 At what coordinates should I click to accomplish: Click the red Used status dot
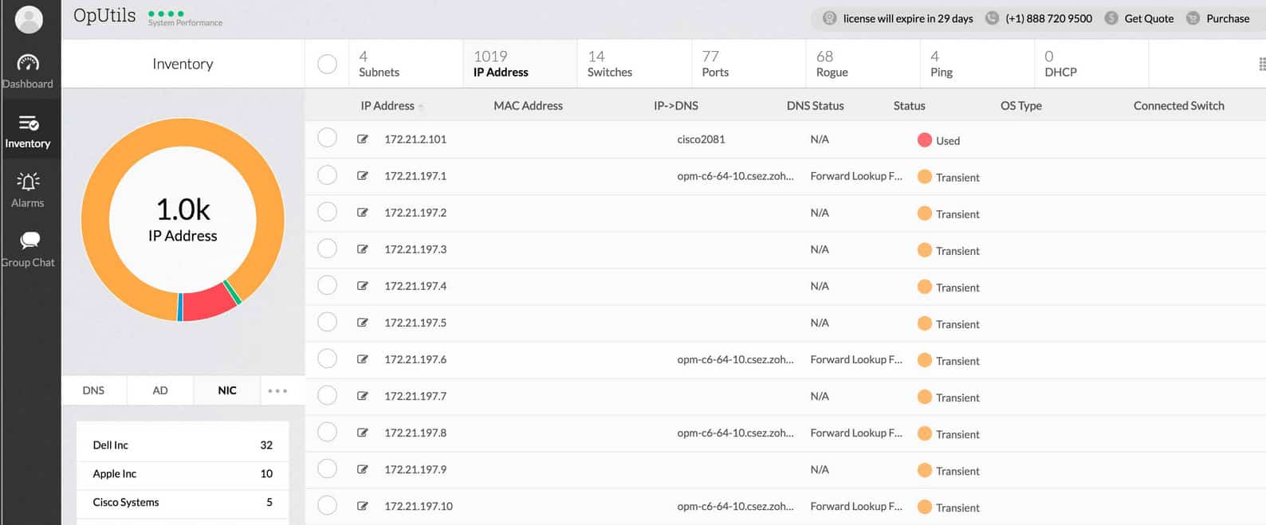[x=925, y=140]
